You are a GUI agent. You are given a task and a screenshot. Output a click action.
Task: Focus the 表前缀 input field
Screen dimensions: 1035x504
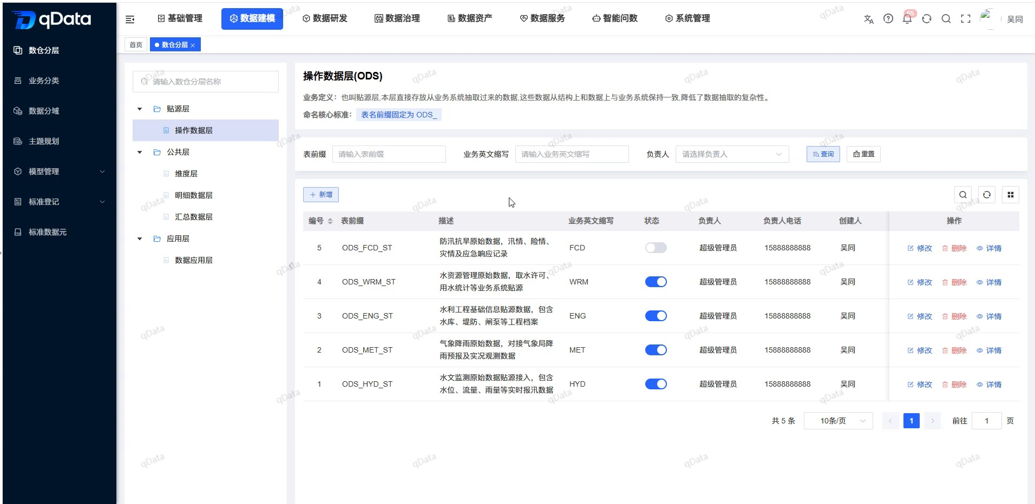(389, 154)
